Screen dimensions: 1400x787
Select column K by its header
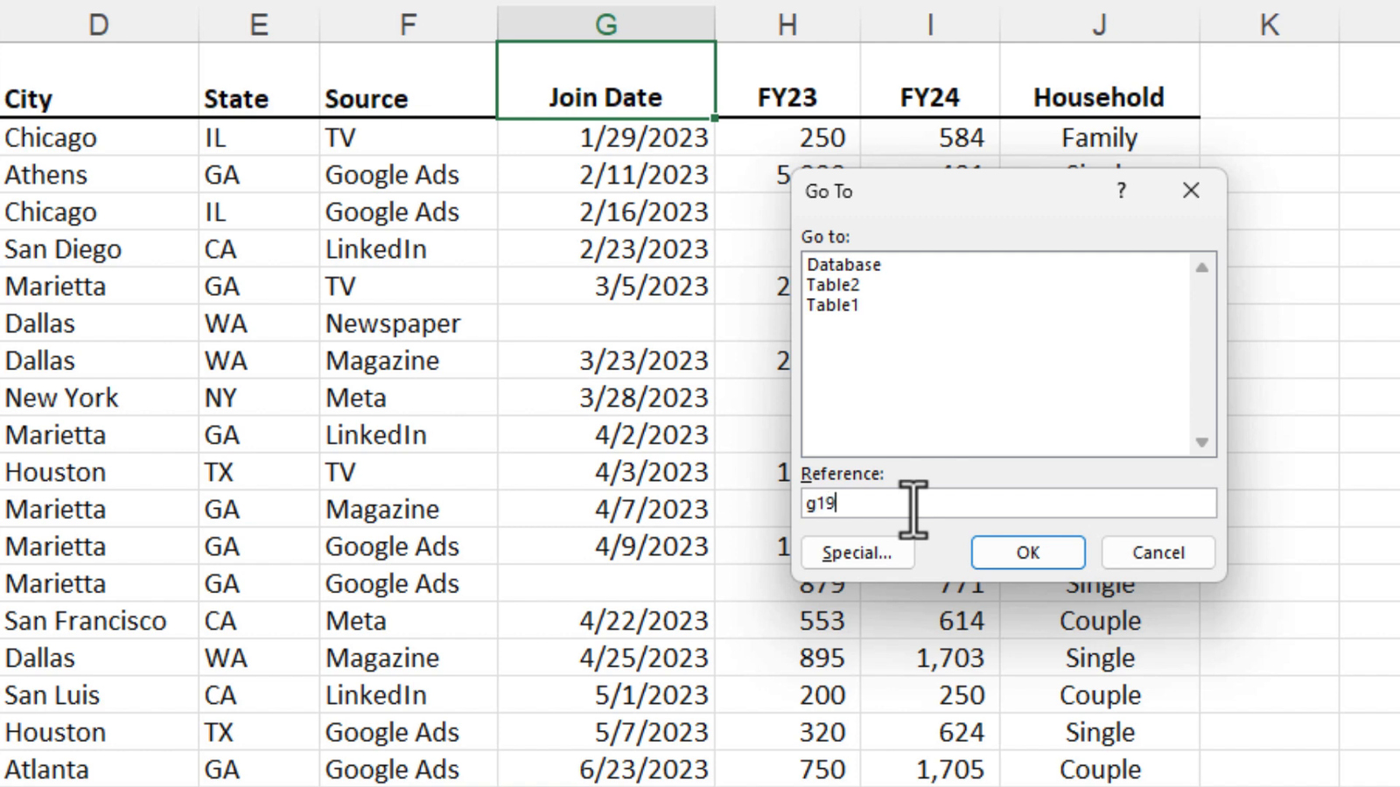pos(1268,24)
